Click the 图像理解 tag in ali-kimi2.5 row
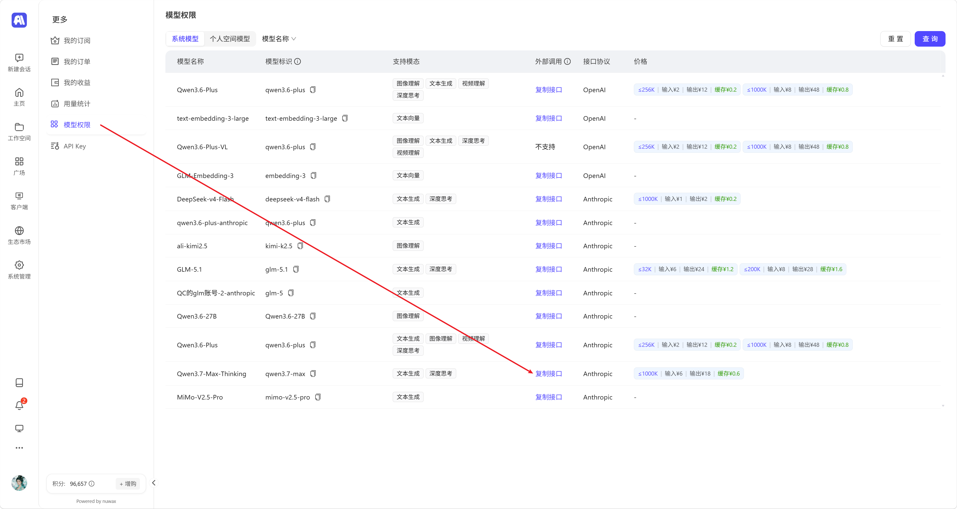The width and height of the screenshot is (957, 509). point(408,246)
